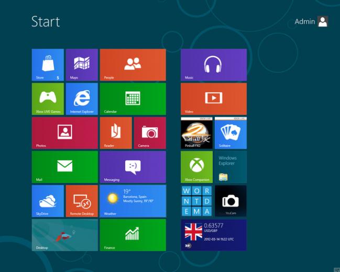The height and width of the screenshot is (272, 340).
Task: Open the Calendar tile
Action: point(133,99)
